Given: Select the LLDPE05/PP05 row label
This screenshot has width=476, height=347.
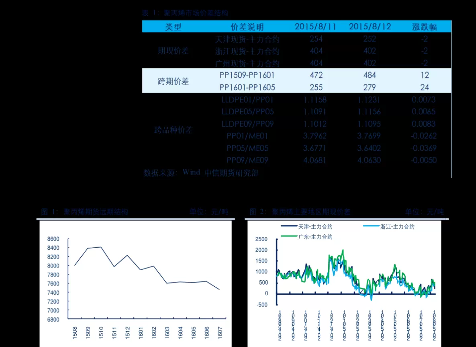Looking at the screenshot, I should pos(247,112).
